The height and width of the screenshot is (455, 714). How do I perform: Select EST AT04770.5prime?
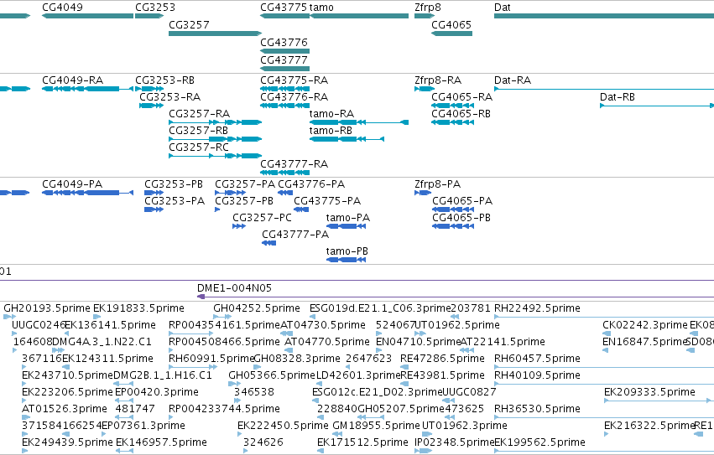point(289,350)
